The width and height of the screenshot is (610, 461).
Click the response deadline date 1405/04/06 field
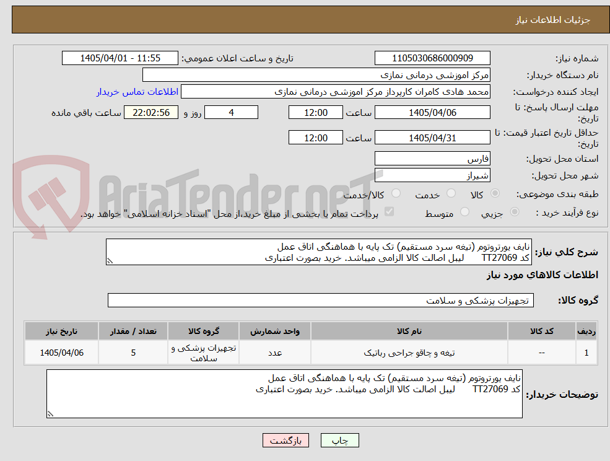(432, 113)
